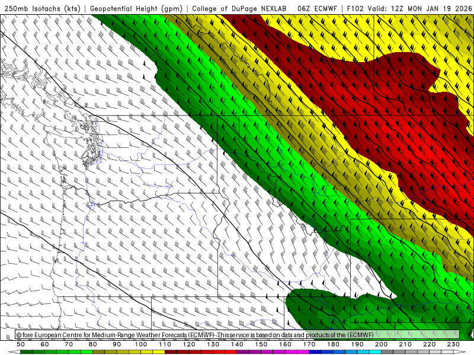This screenshot has height=355, width=474.
Task: Click the '80' value on the color scale
Action: tap(93, 344)
